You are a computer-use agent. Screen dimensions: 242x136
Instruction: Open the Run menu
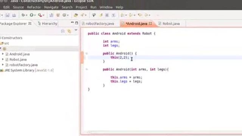[x=93, y=7]
